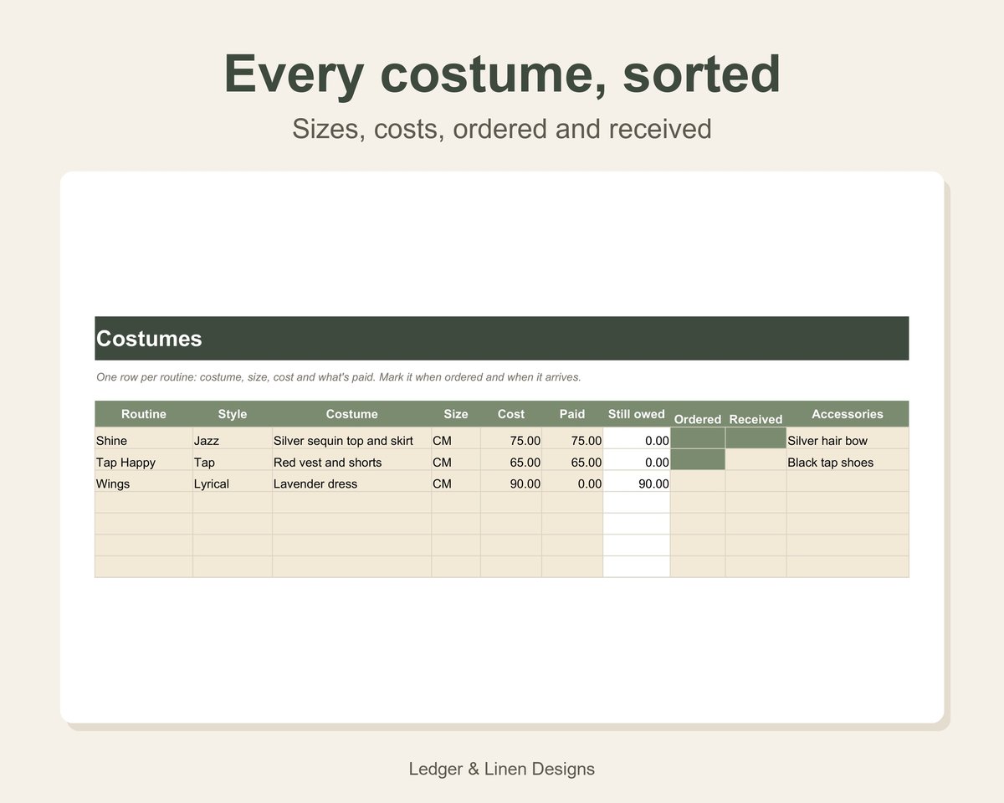Click the Lyrical style cell

[233, 481]
